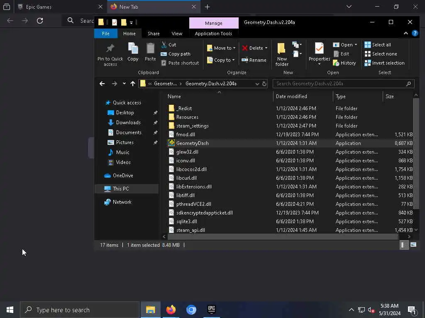Select the _Redist folder

184,108
